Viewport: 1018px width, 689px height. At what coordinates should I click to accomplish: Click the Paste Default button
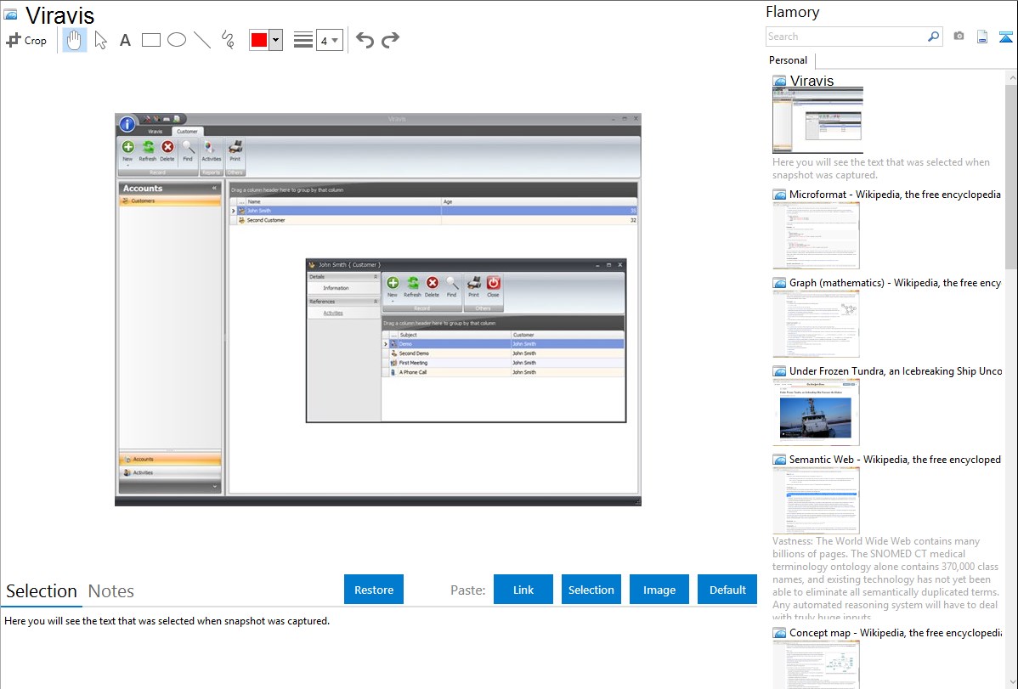coord(727,590)
